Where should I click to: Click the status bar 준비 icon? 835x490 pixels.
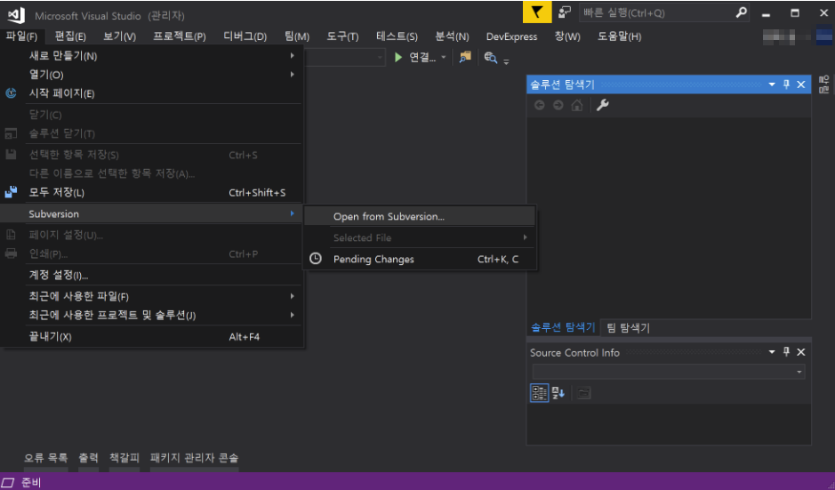coord(8,483)
